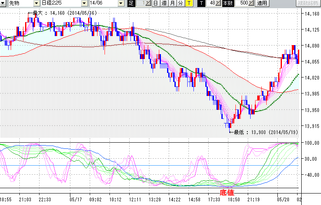Click the T value field showing 48
321x205 pixels.
coord(211,3)
